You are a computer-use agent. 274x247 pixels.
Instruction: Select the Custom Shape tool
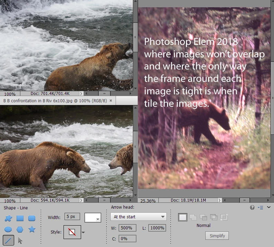click(8, 218)
